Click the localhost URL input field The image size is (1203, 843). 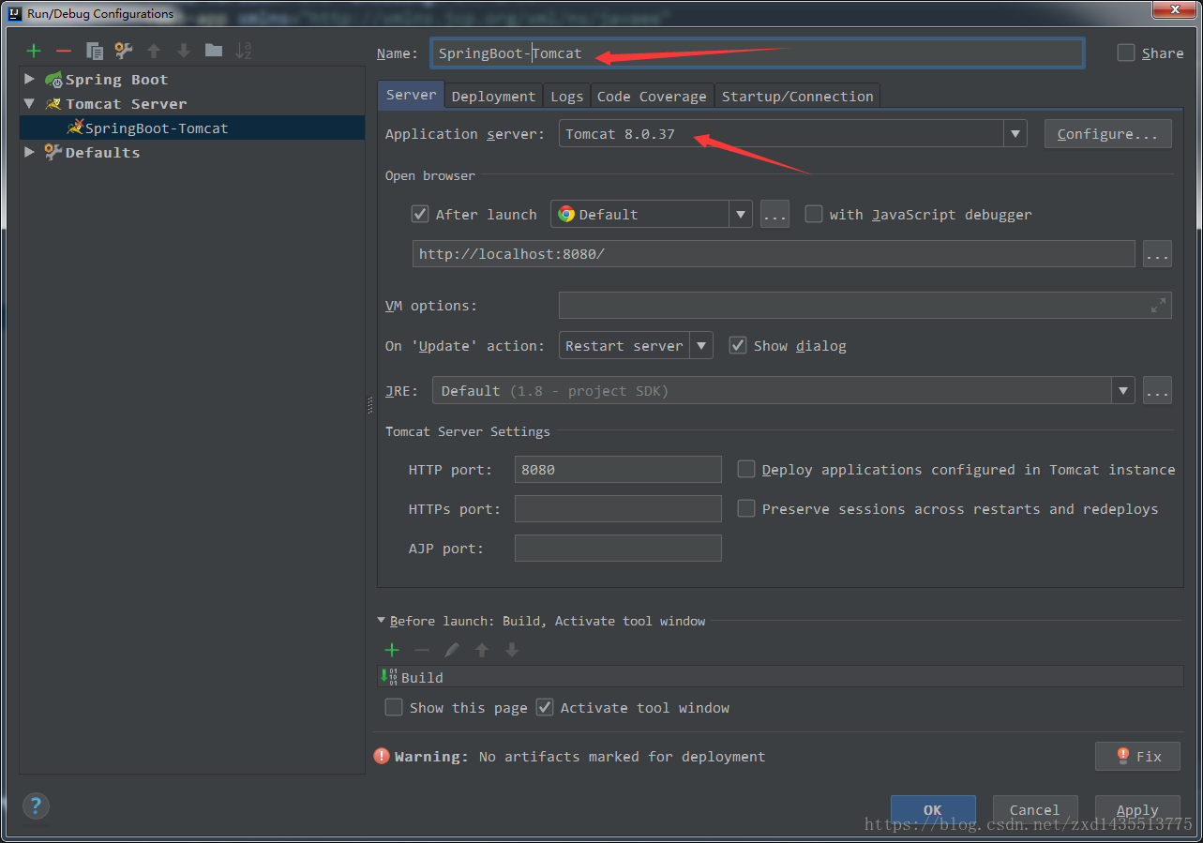(x=774, y=254)
